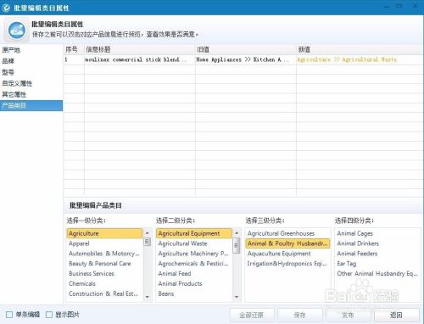Viewport: 424px width, 324px height.
Task: Click the 返回 button
Action: tap(396, 315)
